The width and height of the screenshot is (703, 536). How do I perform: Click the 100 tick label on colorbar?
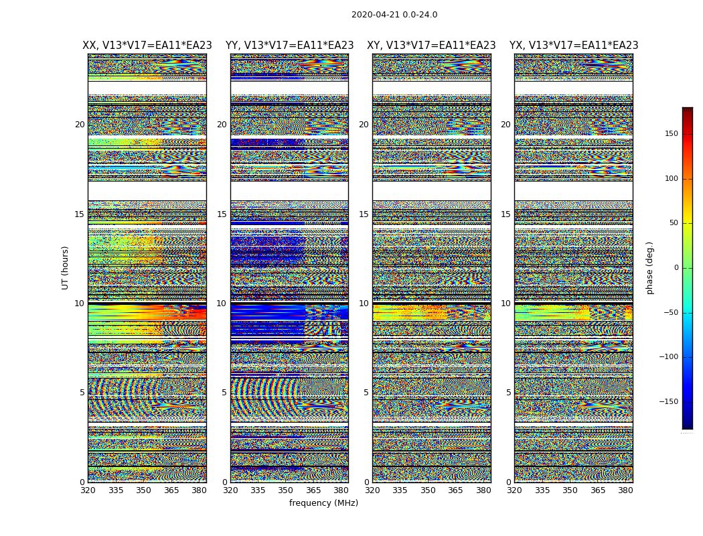click(672, 178)
